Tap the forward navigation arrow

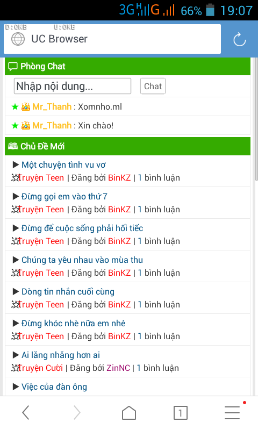tap(77, 413)
